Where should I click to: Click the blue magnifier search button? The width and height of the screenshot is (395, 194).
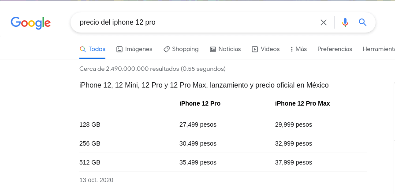[x=363, y=22]
